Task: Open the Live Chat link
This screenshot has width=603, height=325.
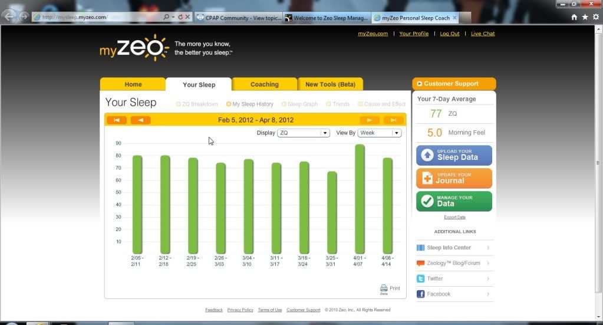Action: click(483, 34)
